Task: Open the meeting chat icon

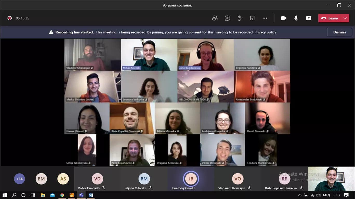Action: click(227, 18)
